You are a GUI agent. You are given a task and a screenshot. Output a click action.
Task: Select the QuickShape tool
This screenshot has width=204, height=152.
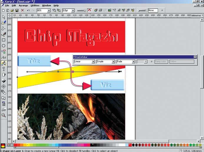click(x=4, y=52)
